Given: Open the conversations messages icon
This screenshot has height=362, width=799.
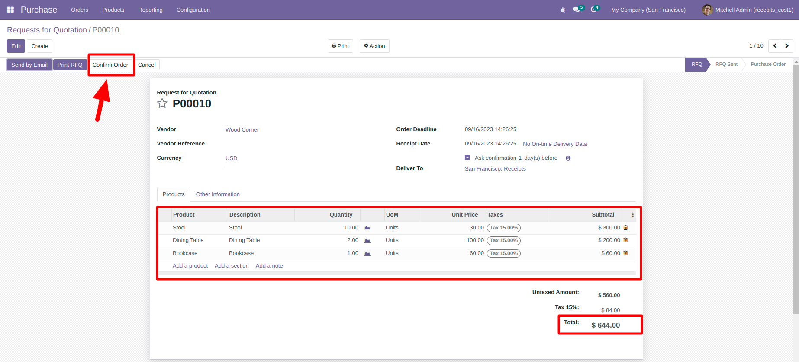Looking at the screenshot, I should click(x=576, y=10).
